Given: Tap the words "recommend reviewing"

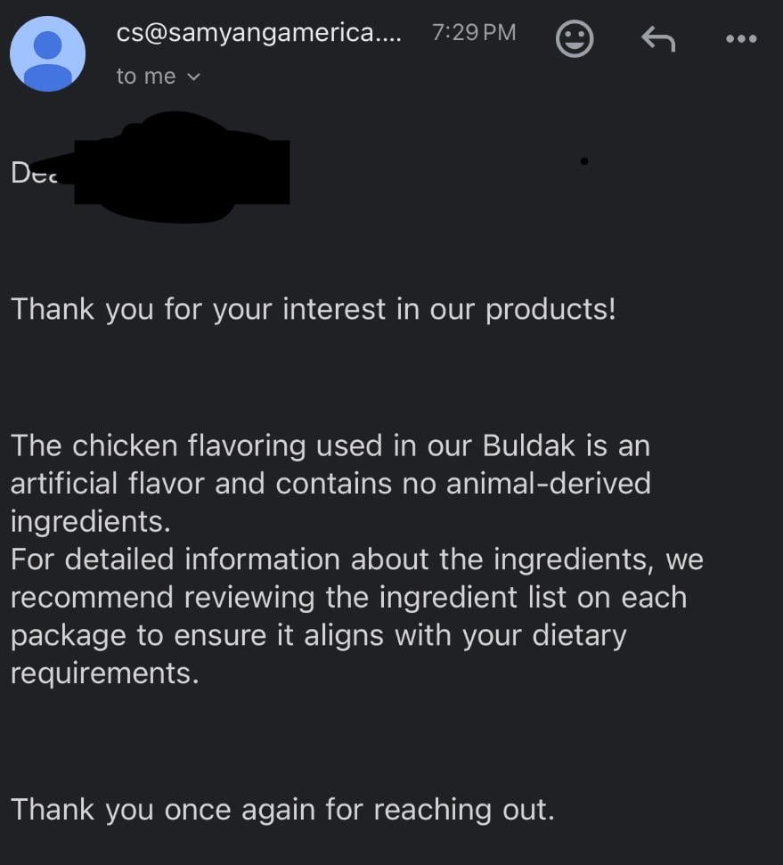Looking at the screenshot, I should pos(162,597).
